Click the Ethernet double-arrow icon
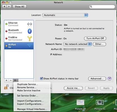 [30, 24]
